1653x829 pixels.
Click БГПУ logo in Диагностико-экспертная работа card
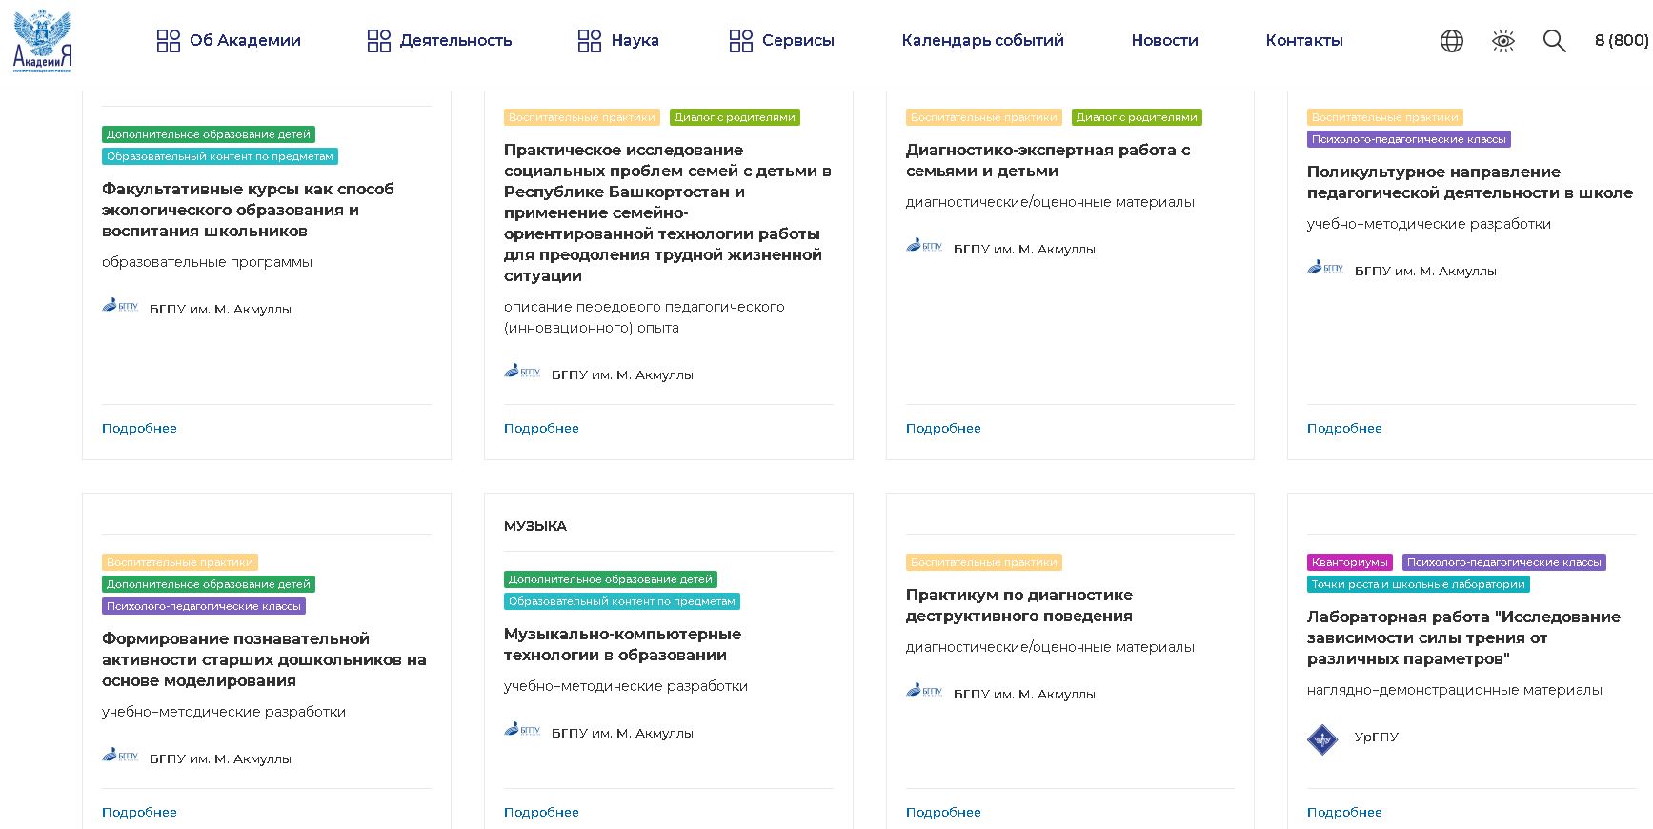pos(923,247)
